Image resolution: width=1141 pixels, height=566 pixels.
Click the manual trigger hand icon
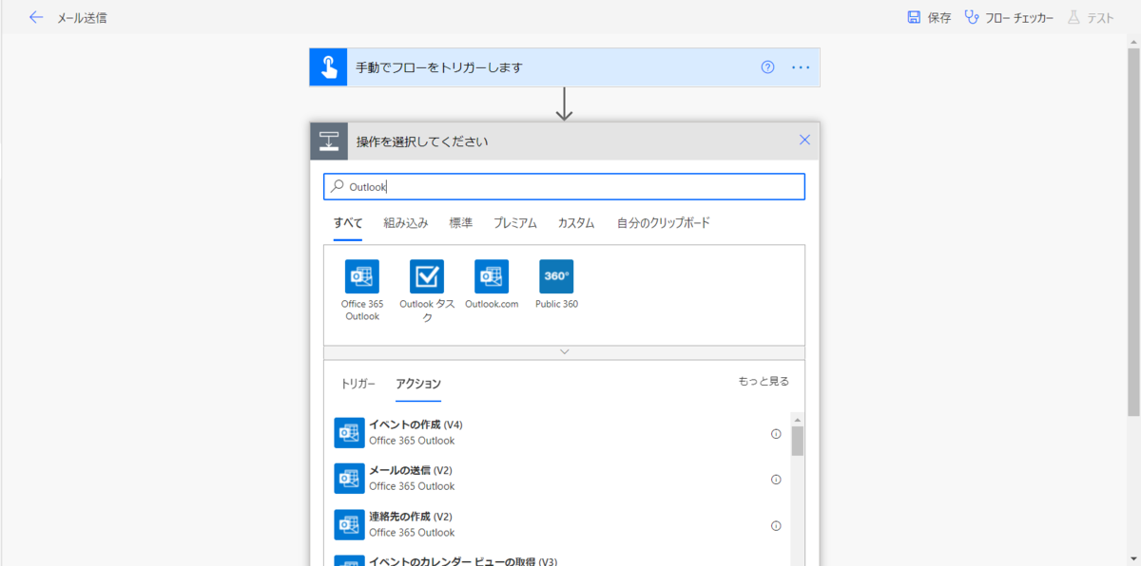tap(328, 67)
